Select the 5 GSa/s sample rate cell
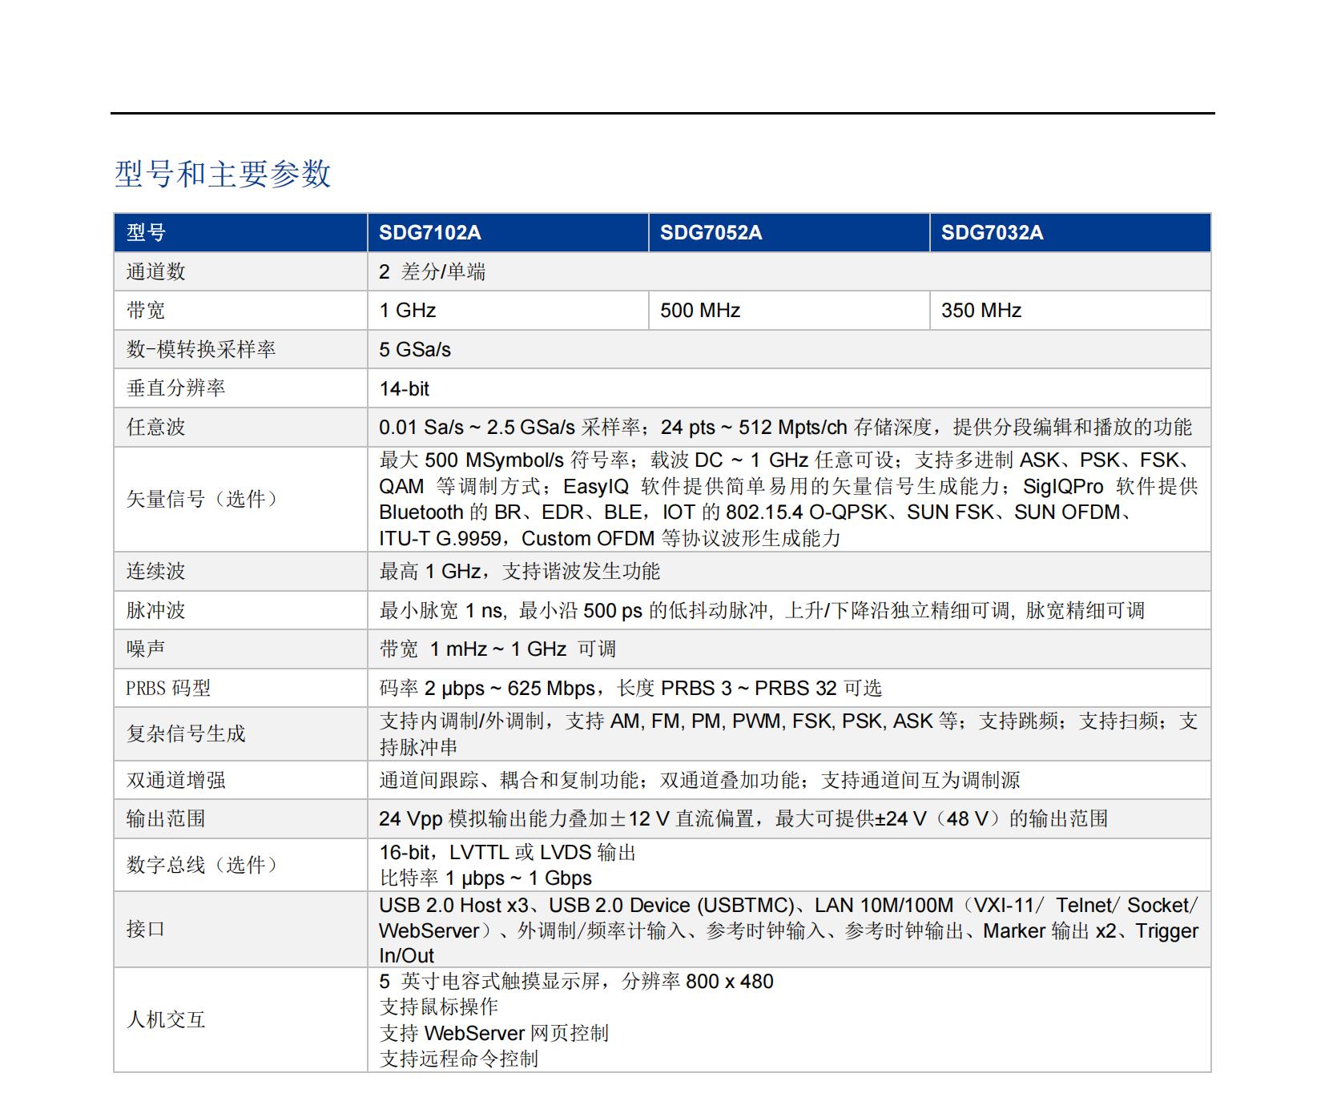Screen dimensions: 1325x1105 (415, 350)
